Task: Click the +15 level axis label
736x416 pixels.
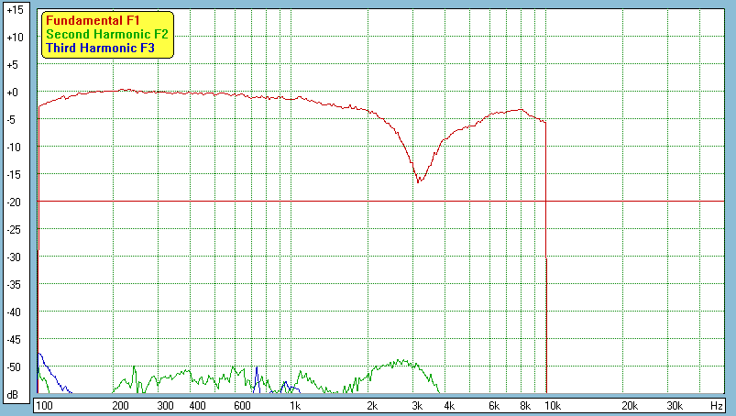Action: [x=13, y=10]
